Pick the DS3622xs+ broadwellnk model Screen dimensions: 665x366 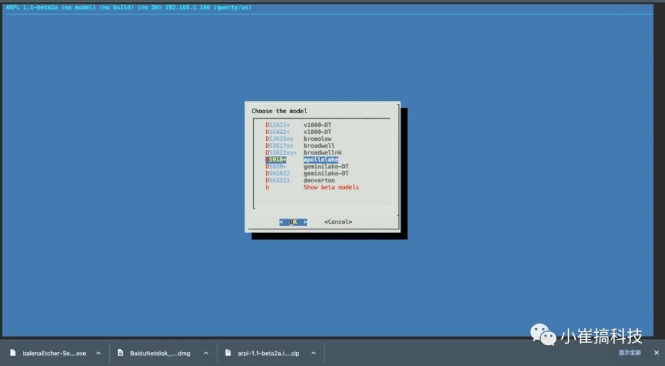(x=304, y=153)
